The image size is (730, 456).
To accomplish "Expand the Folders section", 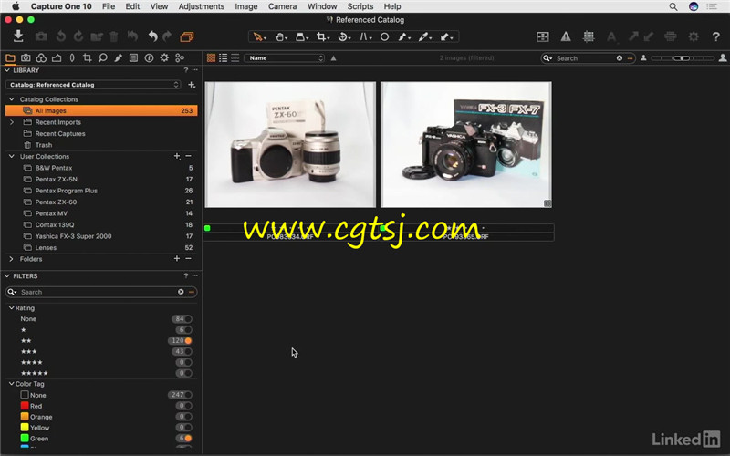I will tap(12, 259).
